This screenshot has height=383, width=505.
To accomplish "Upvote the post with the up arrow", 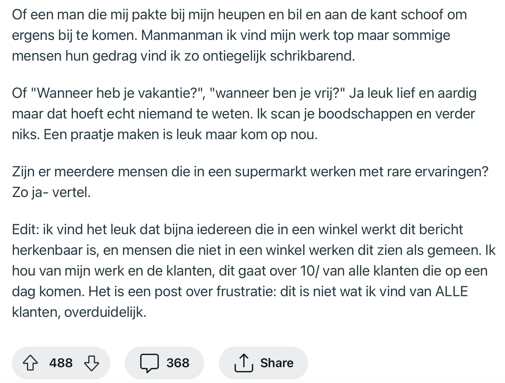I will pyautogui.click(x=30, y=363).
